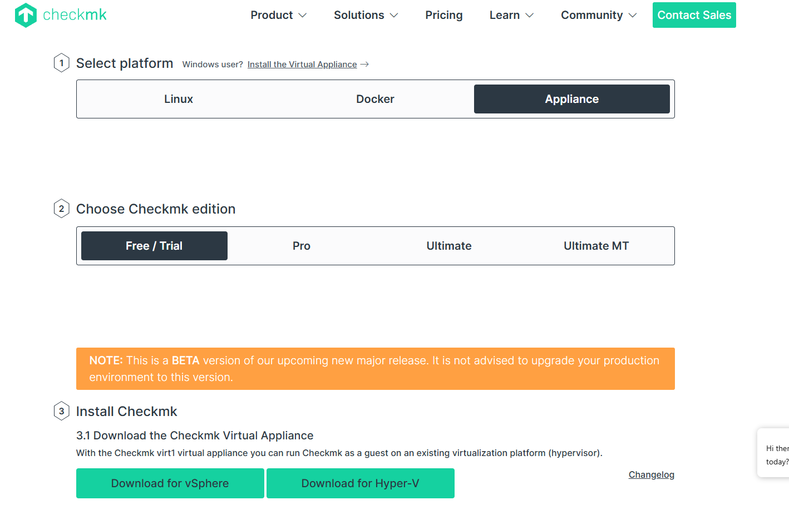Viewport: 789px width, 510px height.
Task: Click Download for vSphere
Action: coord(170,483)
